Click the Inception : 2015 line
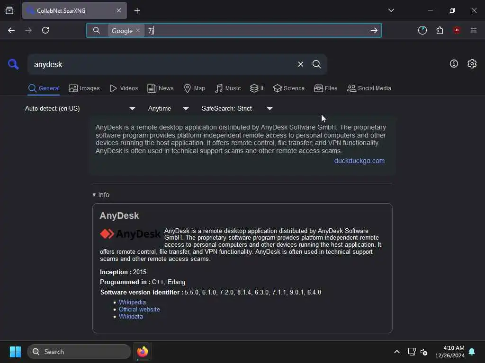 [123, 272]
